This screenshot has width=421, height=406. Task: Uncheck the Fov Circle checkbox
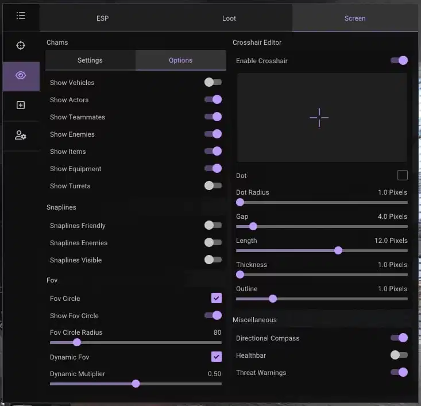(217, 298)
